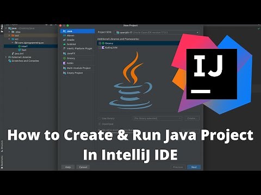Screen dimensions: 261x195
Task: Collapse the src folder
Action: (9, 39)
